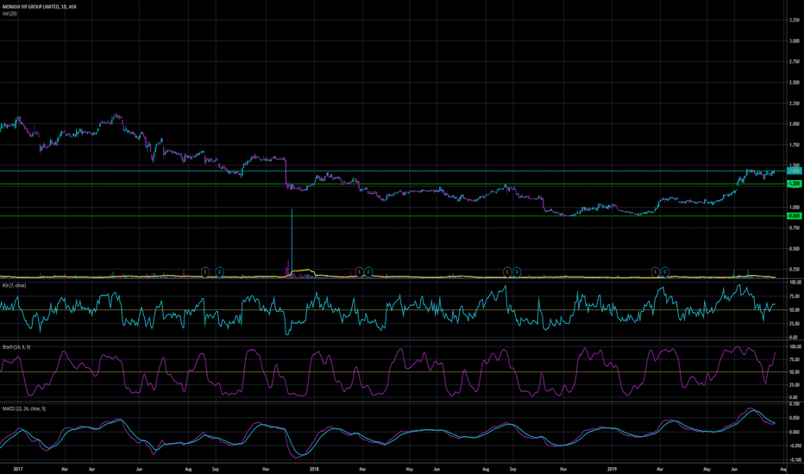Click the Vol (20) indicator label
Viewport: 804px width, 474px height.
[9, 13]
